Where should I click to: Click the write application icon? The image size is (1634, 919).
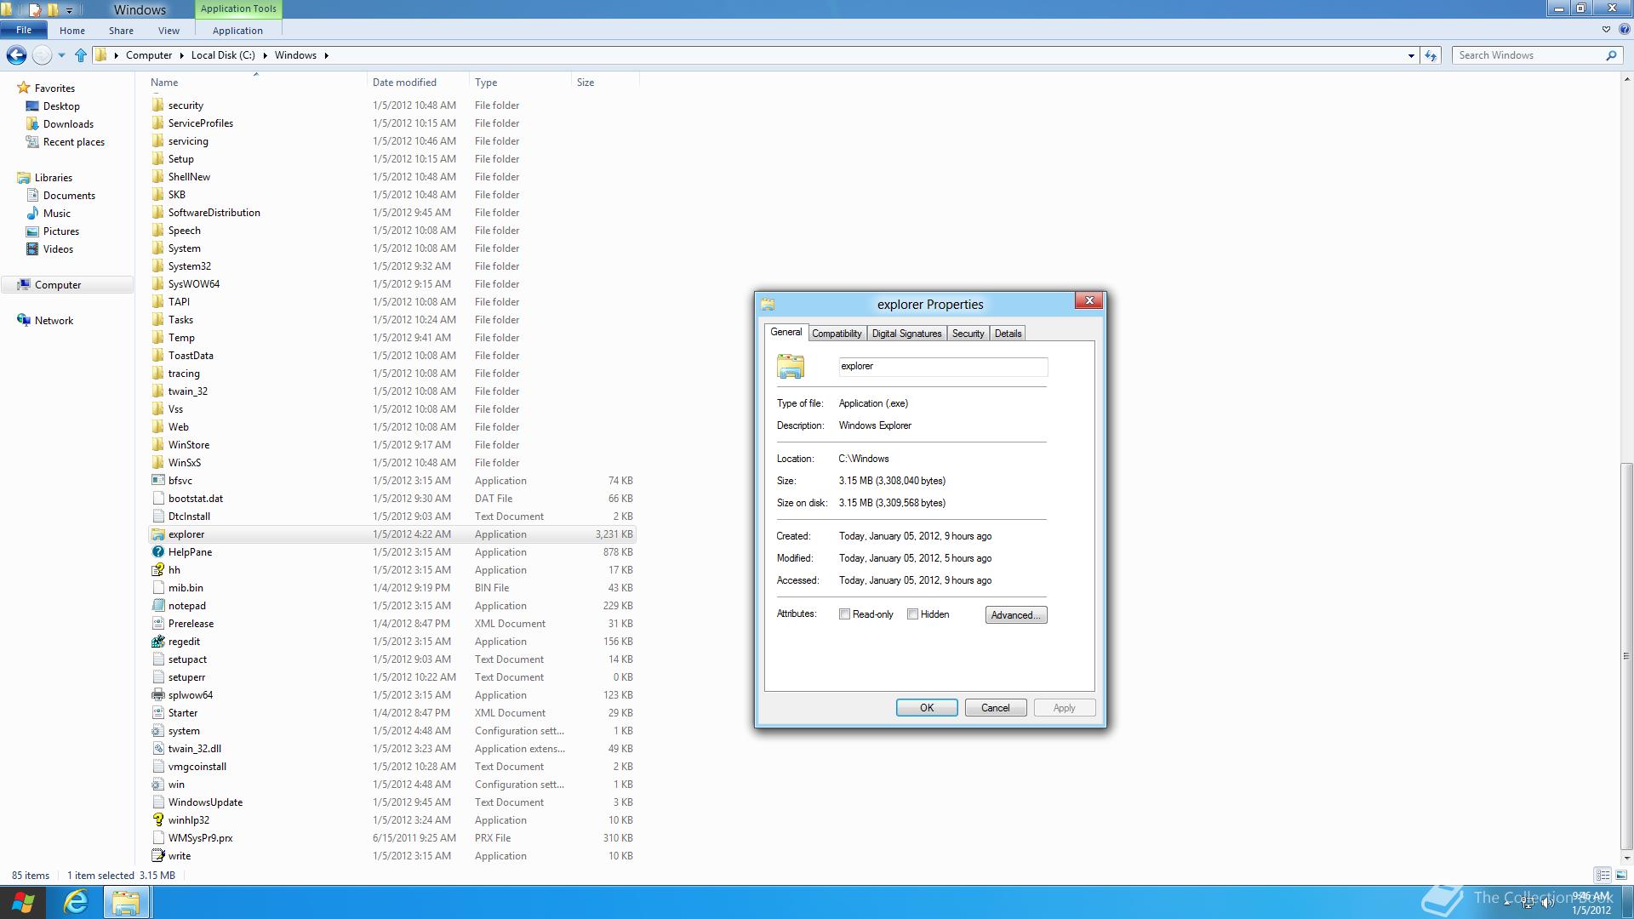(158, 856)
